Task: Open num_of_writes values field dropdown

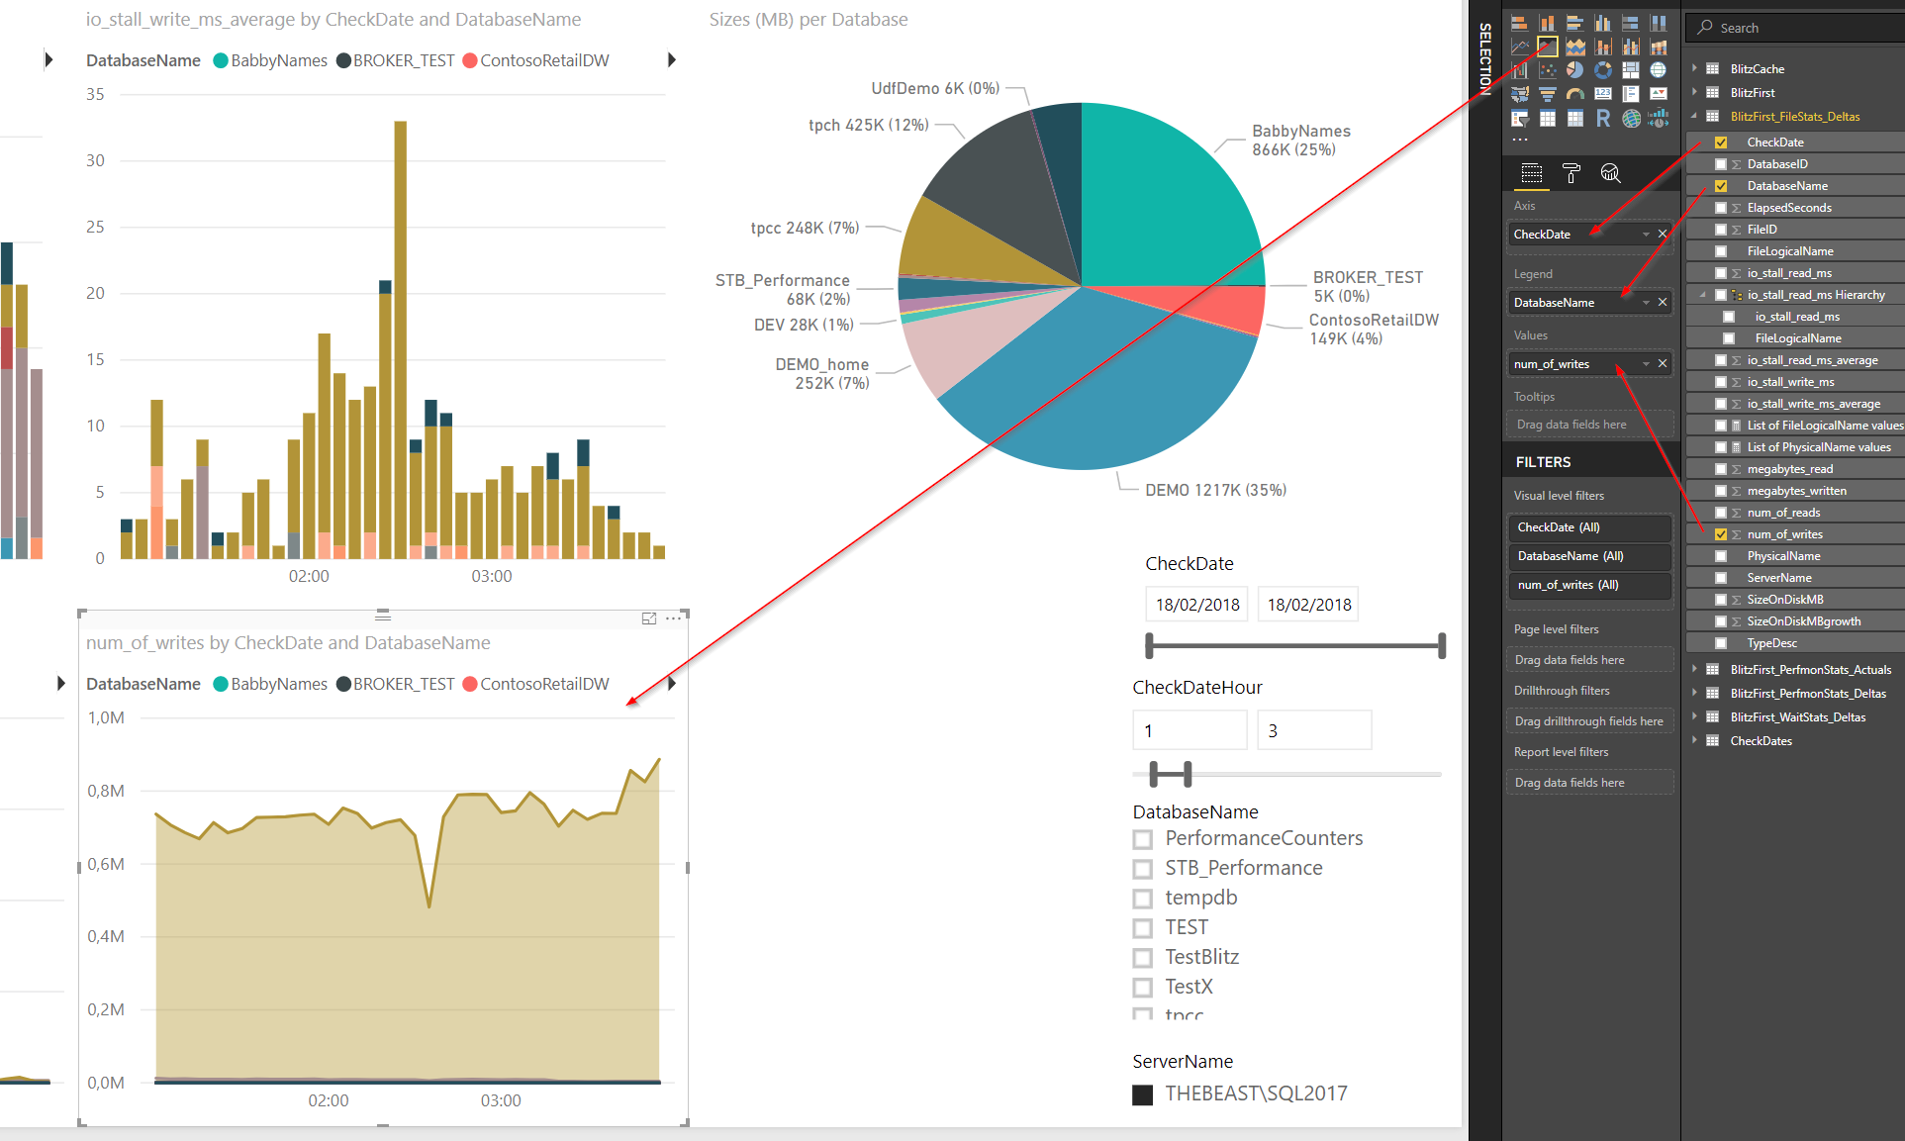Action: pyautogui.click(x=1646, y=364)
